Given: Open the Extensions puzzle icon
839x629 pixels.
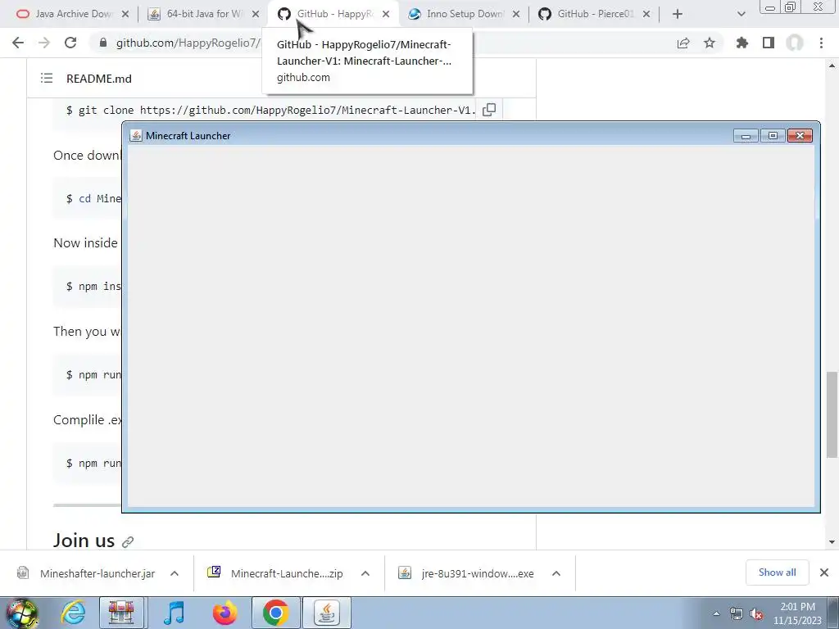Looking at the screenshot, I should pos(742,43).
